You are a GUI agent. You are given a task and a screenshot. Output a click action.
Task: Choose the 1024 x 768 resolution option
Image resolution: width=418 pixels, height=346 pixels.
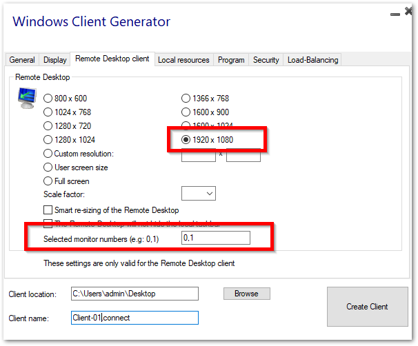48,112
